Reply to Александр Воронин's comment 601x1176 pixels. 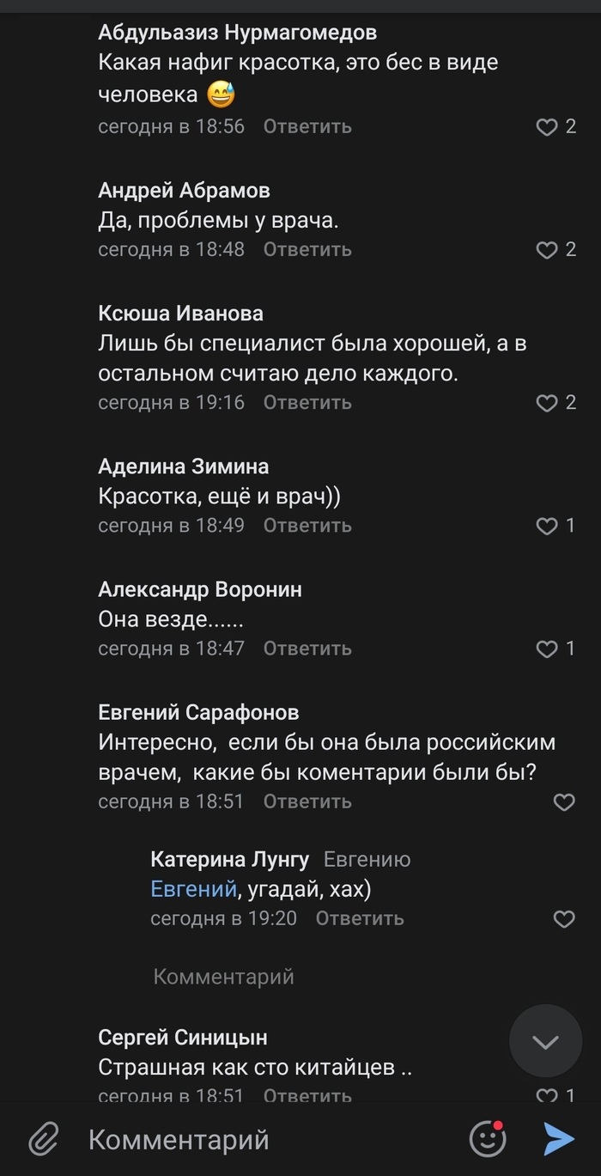307,649
